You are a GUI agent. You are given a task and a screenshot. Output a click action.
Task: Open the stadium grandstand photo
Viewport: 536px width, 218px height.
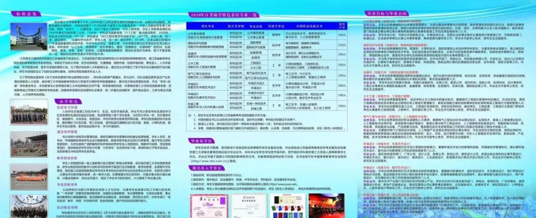(x=29, y=144)
